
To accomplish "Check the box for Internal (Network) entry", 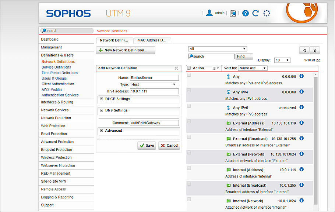I will click(x=189, y=199).
